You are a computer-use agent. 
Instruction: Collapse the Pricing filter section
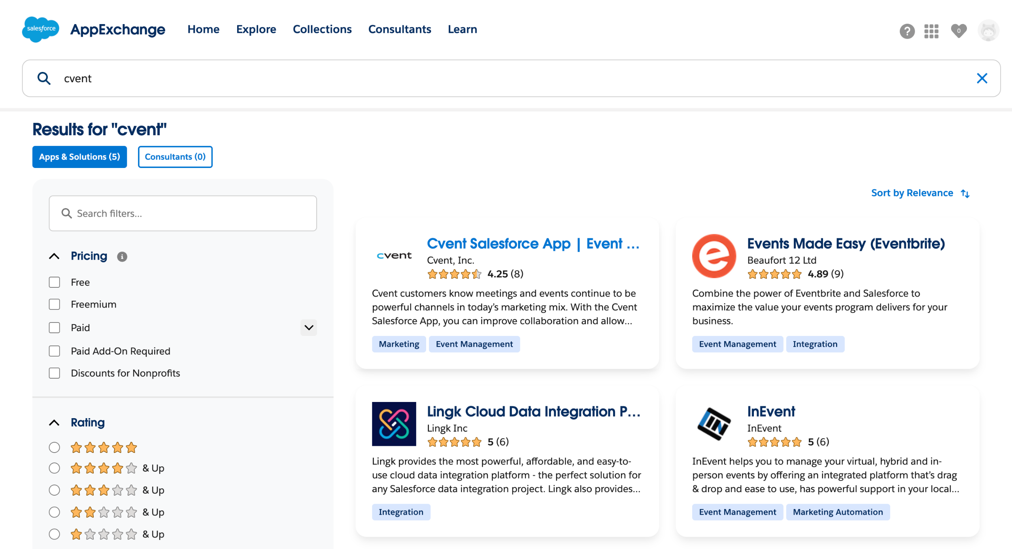55,256
